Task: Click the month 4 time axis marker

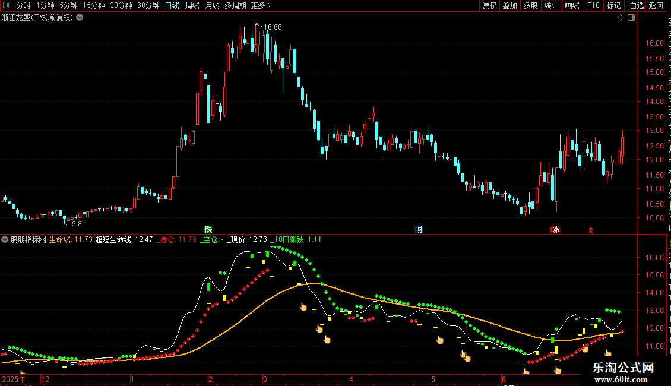Action: 351,379
